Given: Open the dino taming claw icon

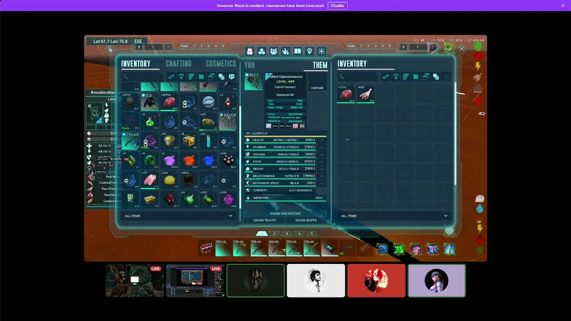Looking at the screenshot, I should (285, 51).
